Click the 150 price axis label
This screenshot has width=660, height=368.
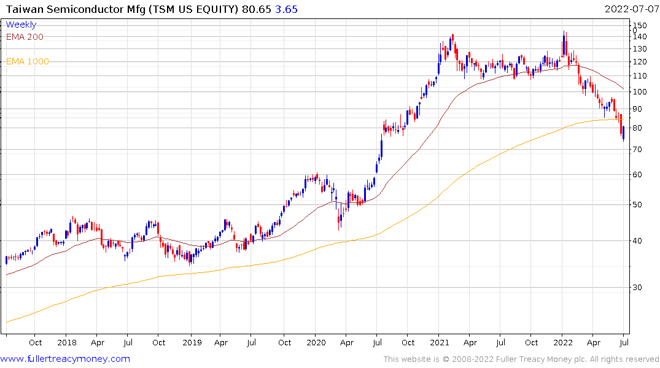(x=640, y=26)
